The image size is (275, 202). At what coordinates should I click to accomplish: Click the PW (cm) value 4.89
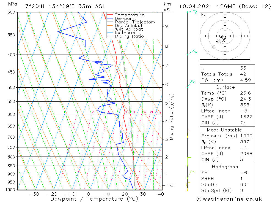click(x=245, y=80)
